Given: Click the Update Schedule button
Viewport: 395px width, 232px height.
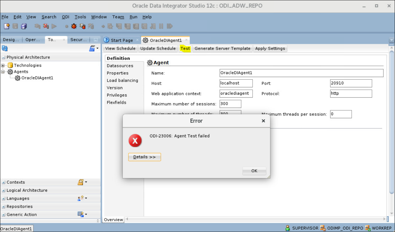Looking at the screenshot, I should (158, 49).
